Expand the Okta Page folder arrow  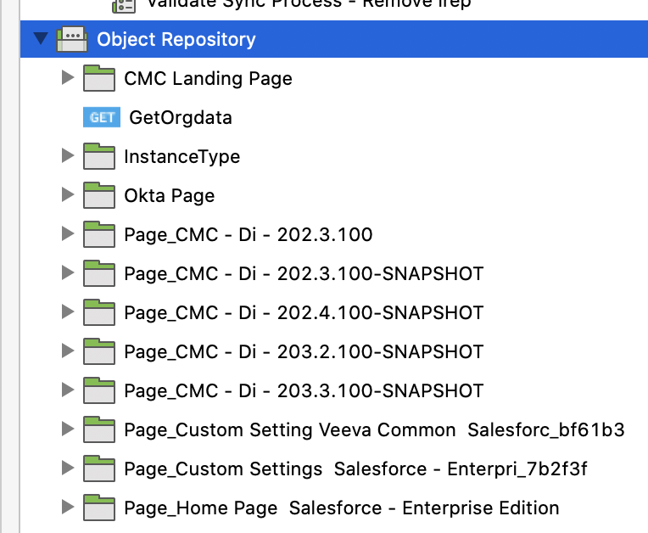[x=69, y=195]
